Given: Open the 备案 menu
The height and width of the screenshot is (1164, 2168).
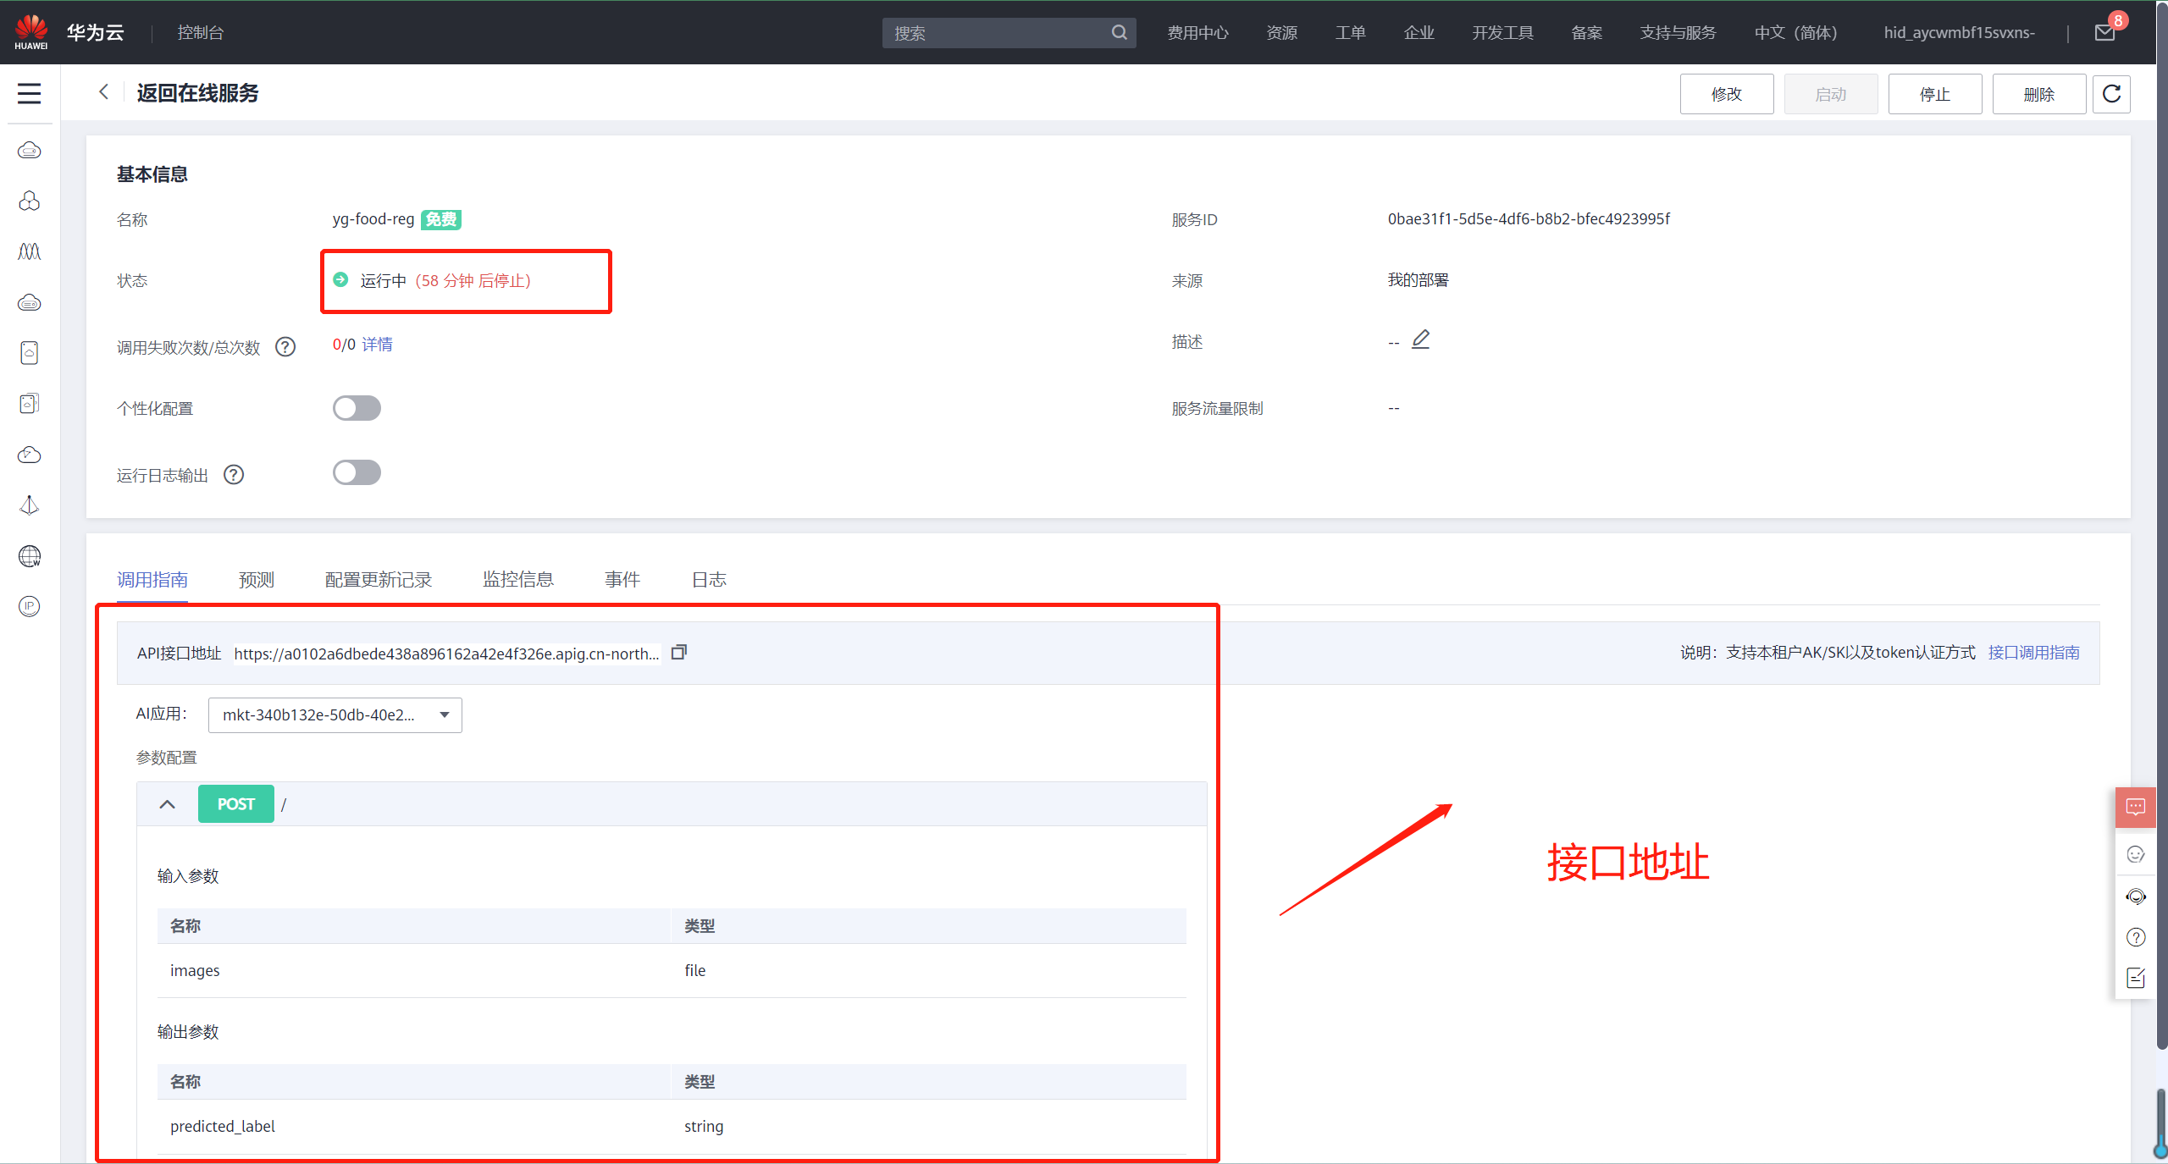Looking at the screenshot, I should point(1586,32).
